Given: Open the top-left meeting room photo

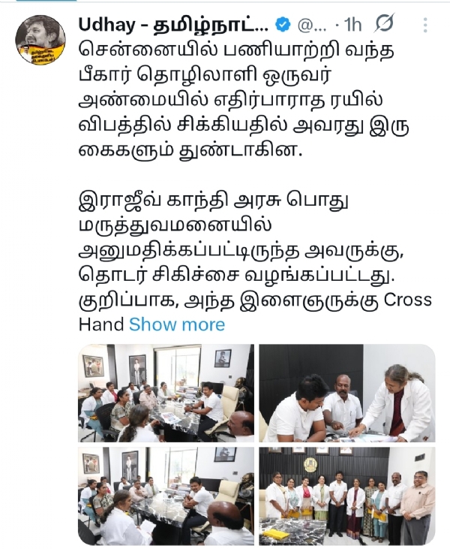Looking at the screenshot, I should [166, 393].
